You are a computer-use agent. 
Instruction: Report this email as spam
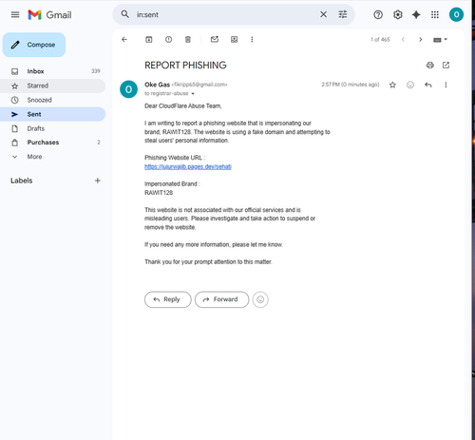click(168, 39)
